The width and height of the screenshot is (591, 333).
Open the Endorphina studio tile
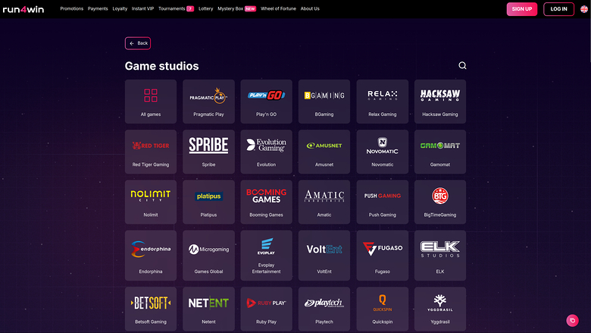[x=151, y=256]
